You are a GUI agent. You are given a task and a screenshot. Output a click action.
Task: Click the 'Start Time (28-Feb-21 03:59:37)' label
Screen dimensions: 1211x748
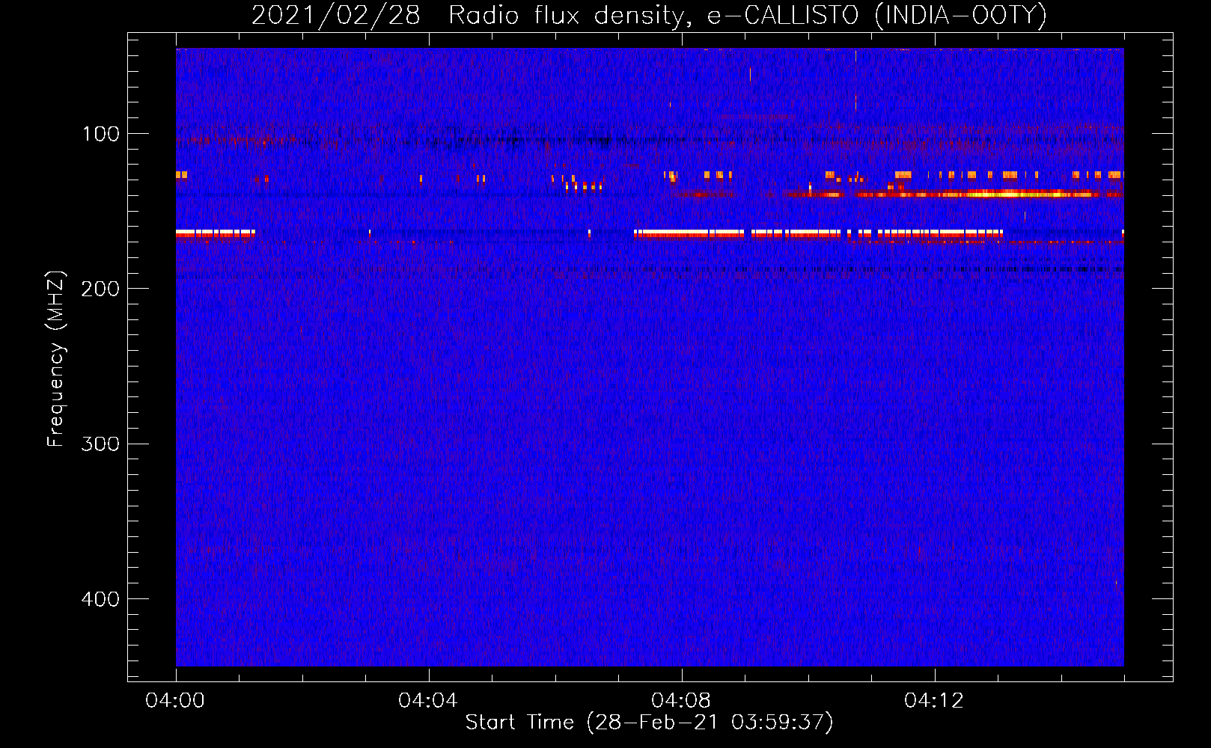pyautogui.click(x=649, y=723)
